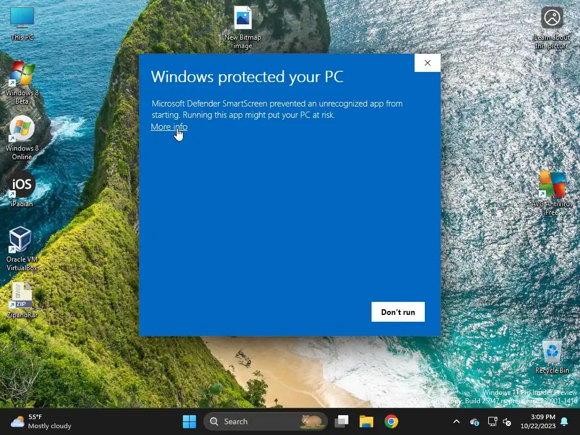
Task: Click the taskbar Search box
Action: [265, 421]
